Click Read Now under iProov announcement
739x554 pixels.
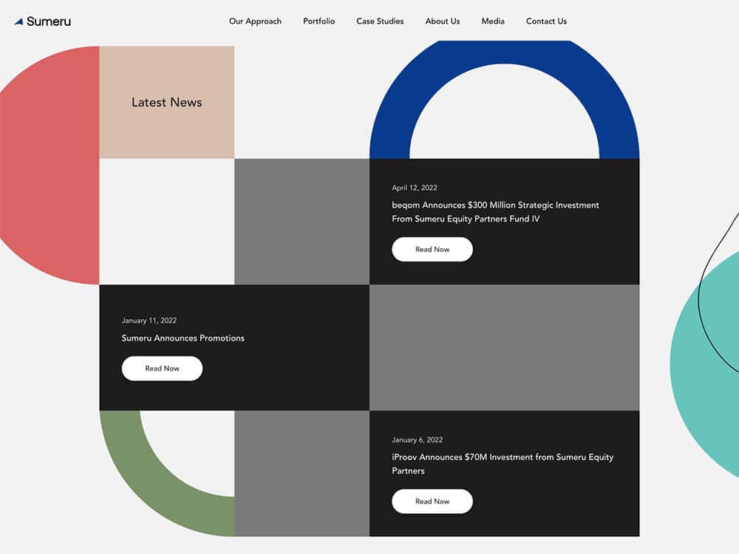click(432, 502)
